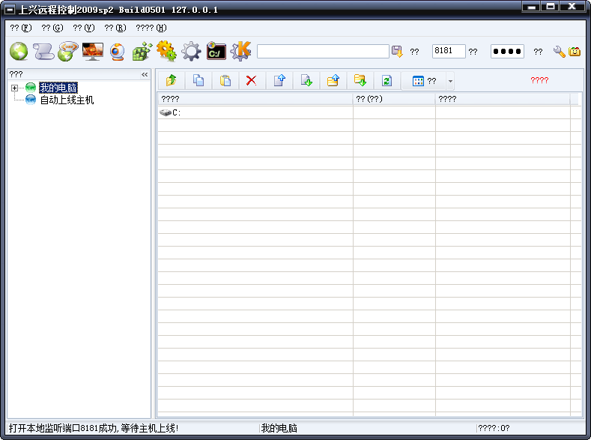The height and width of the screenshot is (440, 591).
Task: Click the copy files icon
Action: [x=198, y=81]
